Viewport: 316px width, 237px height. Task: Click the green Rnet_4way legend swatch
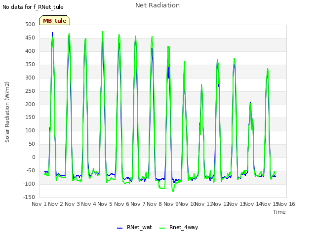pos(162,228)
